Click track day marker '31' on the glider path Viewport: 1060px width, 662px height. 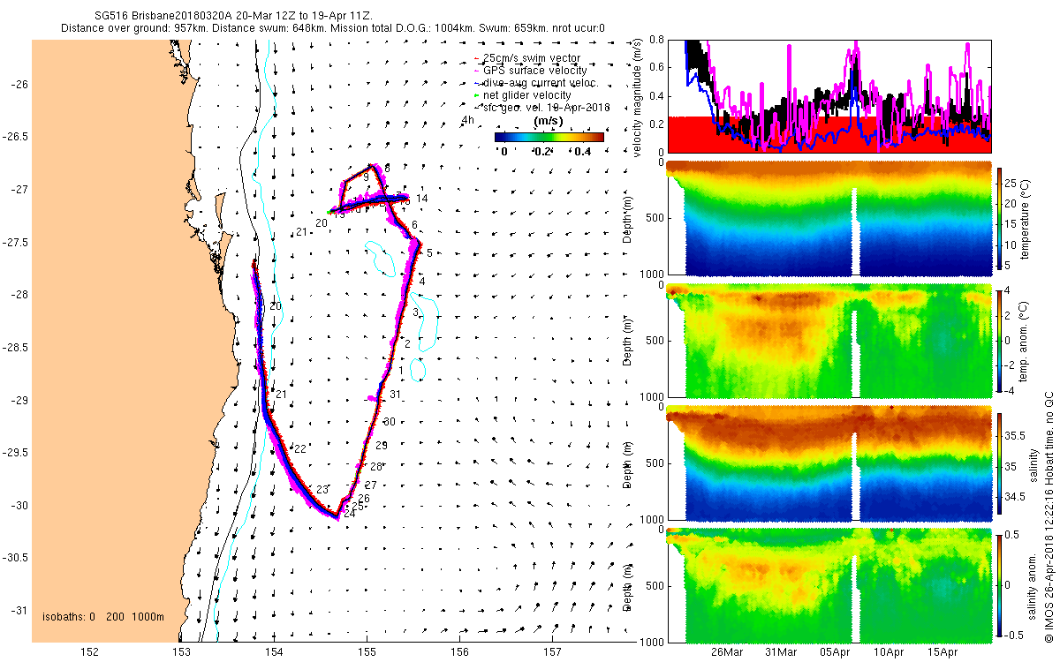[x=396, y=395]
